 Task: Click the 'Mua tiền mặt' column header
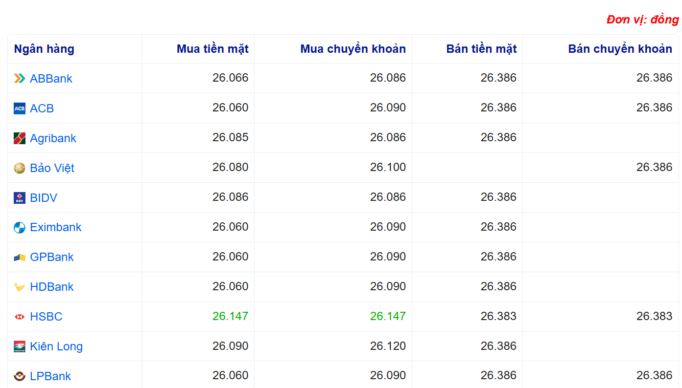(212, 49)
